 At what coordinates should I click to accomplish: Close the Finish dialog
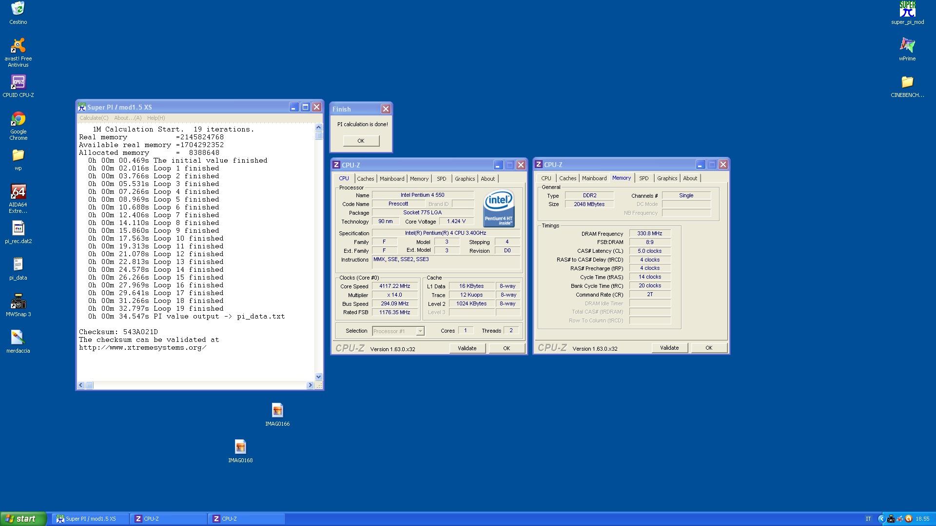[386, 109]
